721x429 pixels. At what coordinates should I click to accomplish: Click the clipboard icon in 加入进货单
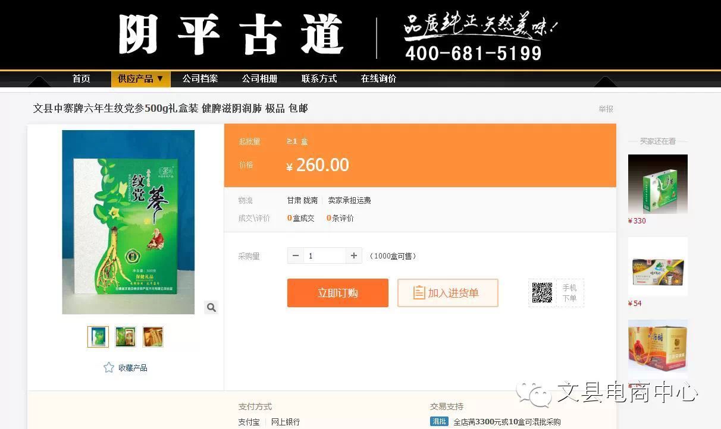coord(419,293)
